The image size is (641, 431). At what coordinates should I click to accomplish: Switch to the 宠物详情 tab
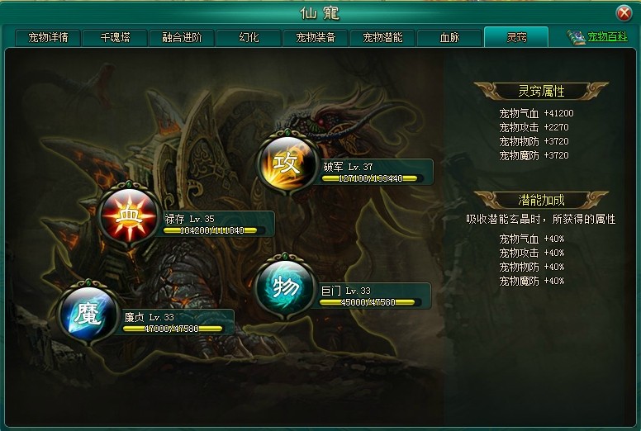(48, 38)
